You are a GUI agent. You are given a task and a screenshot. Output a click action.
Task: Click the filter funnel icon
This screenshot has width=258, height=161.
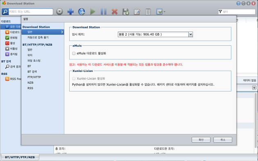[220, 12]
